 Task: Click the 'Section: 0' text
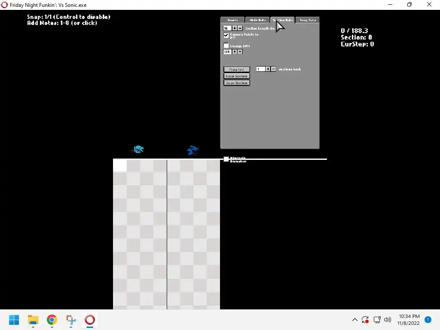coord(356,37)
